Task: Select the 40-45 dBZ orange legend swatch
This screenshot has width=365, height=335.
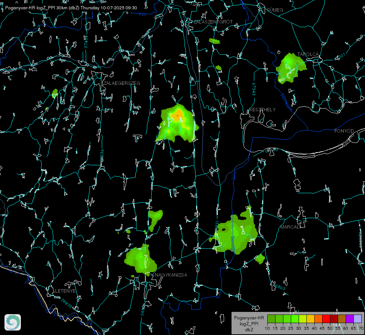Action: click(x=318, y=319)
